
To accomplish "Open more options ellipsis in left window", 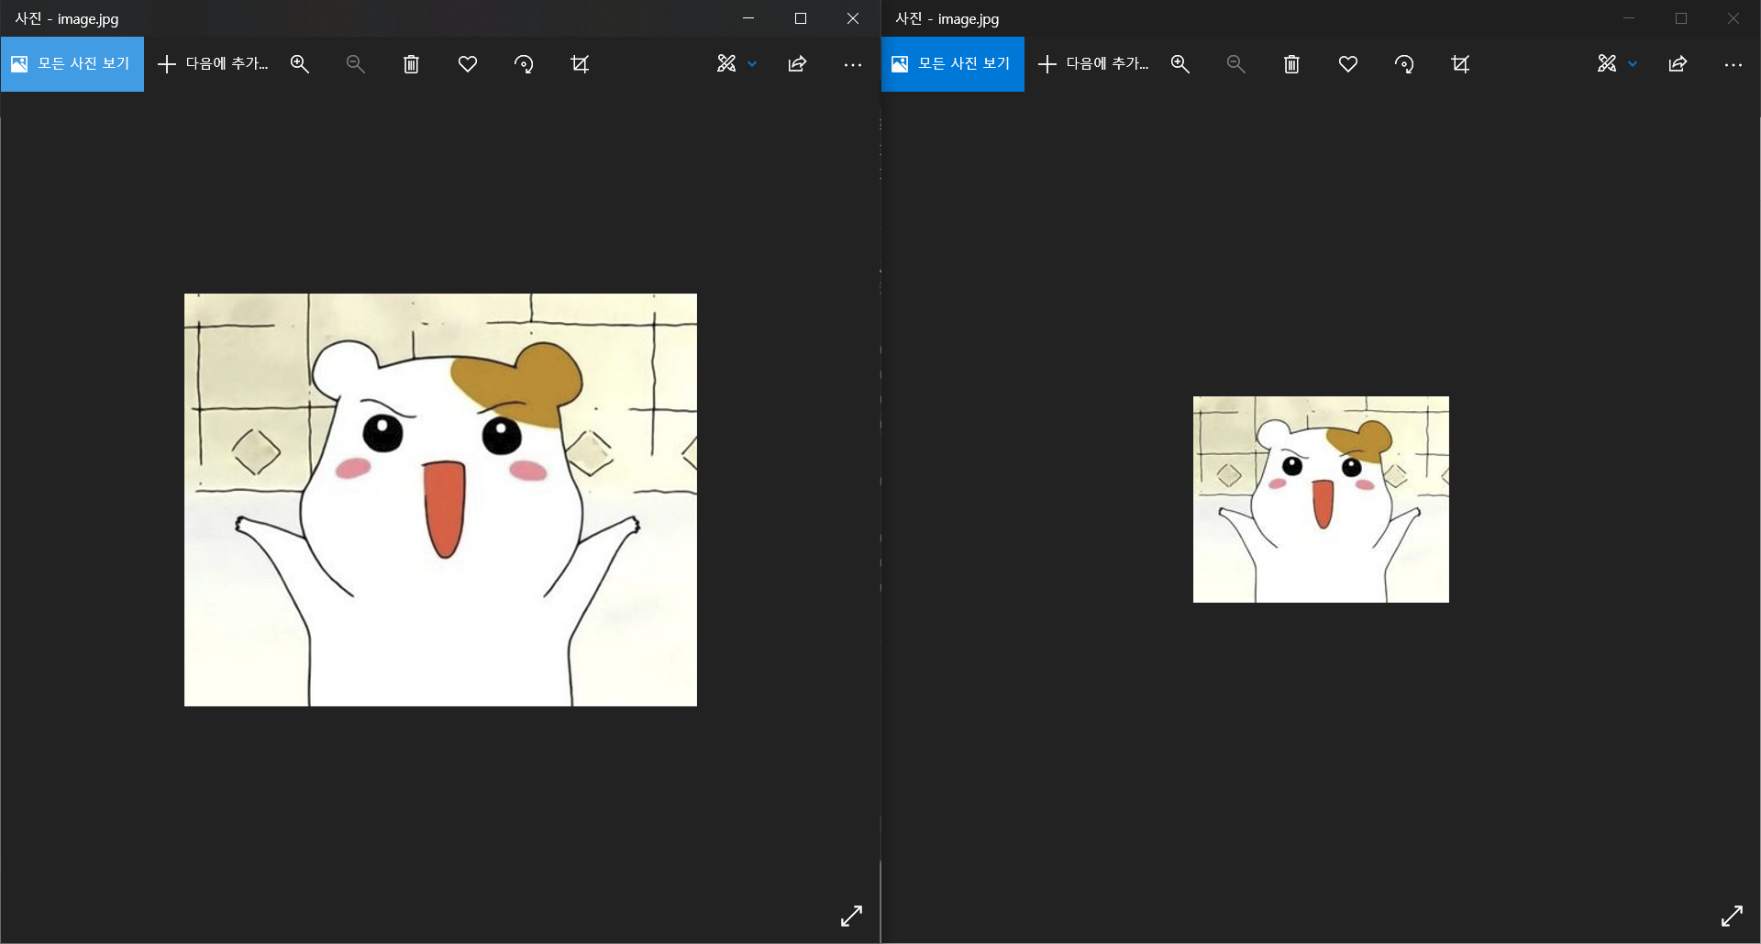I will (853, 64).
